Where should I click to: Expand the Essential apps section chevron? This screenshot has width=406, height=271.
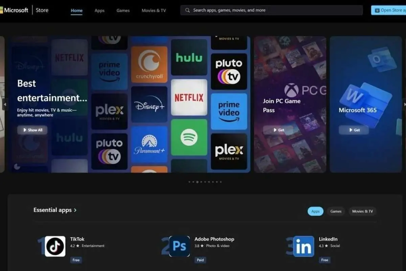75,210
